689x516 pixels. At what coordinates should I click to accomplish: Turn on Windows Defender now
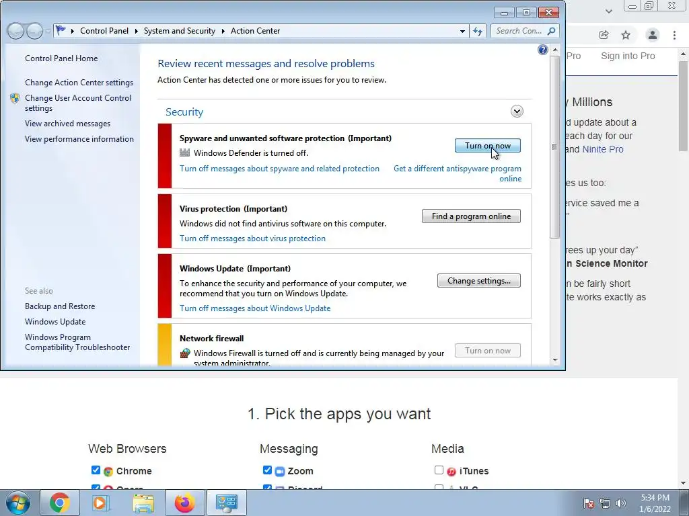pos(487,146)
